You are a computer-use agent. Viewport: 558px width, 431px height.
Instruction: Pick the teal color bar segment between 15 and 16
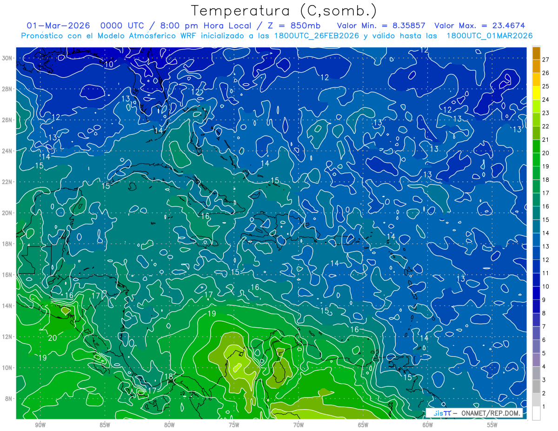[x=536, y=213]
